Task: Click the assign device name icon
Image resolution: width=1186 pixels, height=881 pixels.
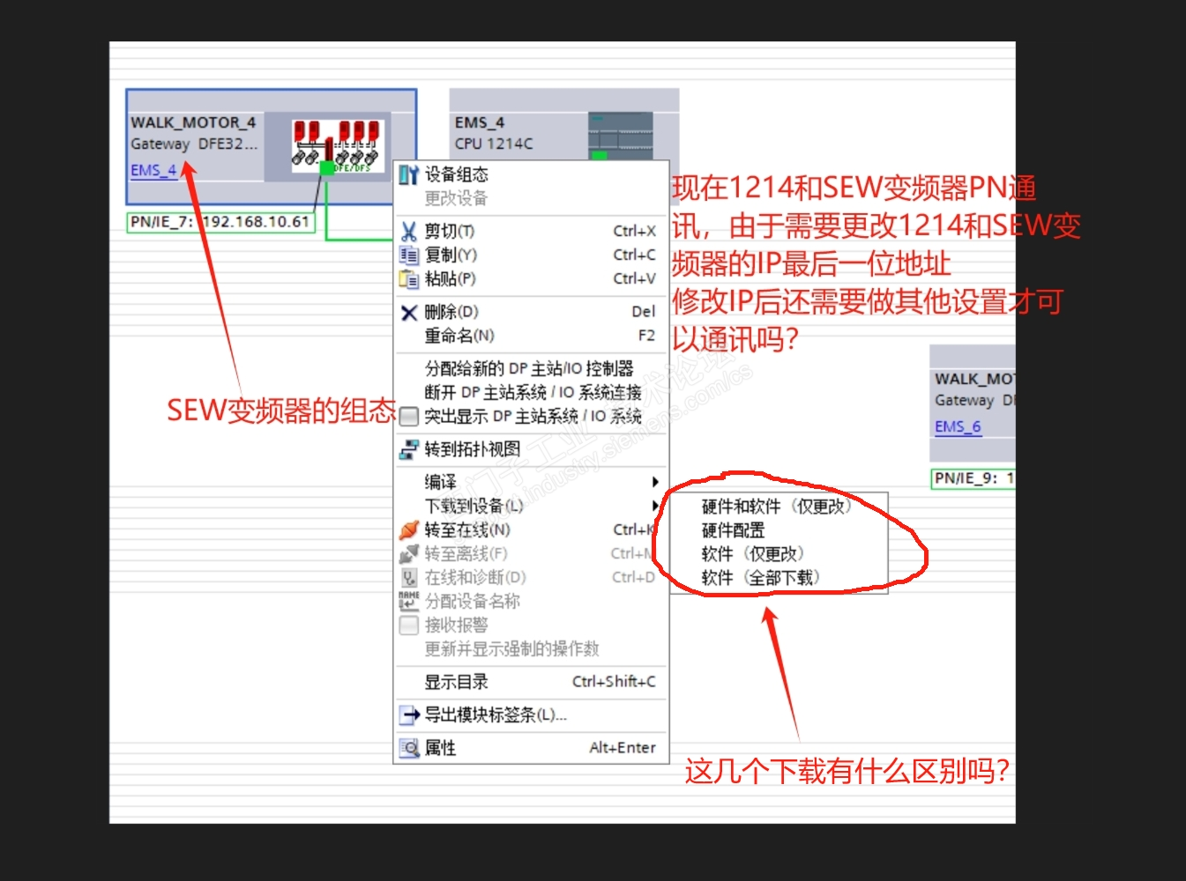Action: point(408,602)
